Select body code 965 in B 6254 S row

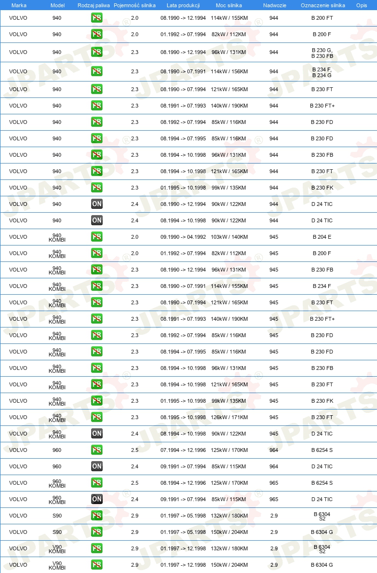coord(274,483)
